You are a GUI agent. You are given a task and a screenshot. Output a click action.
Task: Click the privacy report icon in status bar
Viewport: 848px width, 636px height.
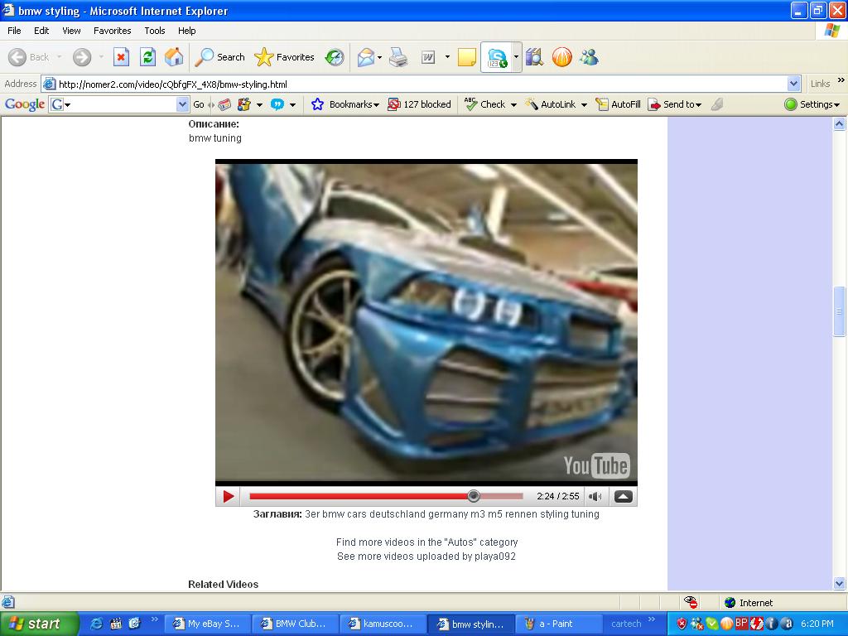(691, 602)
